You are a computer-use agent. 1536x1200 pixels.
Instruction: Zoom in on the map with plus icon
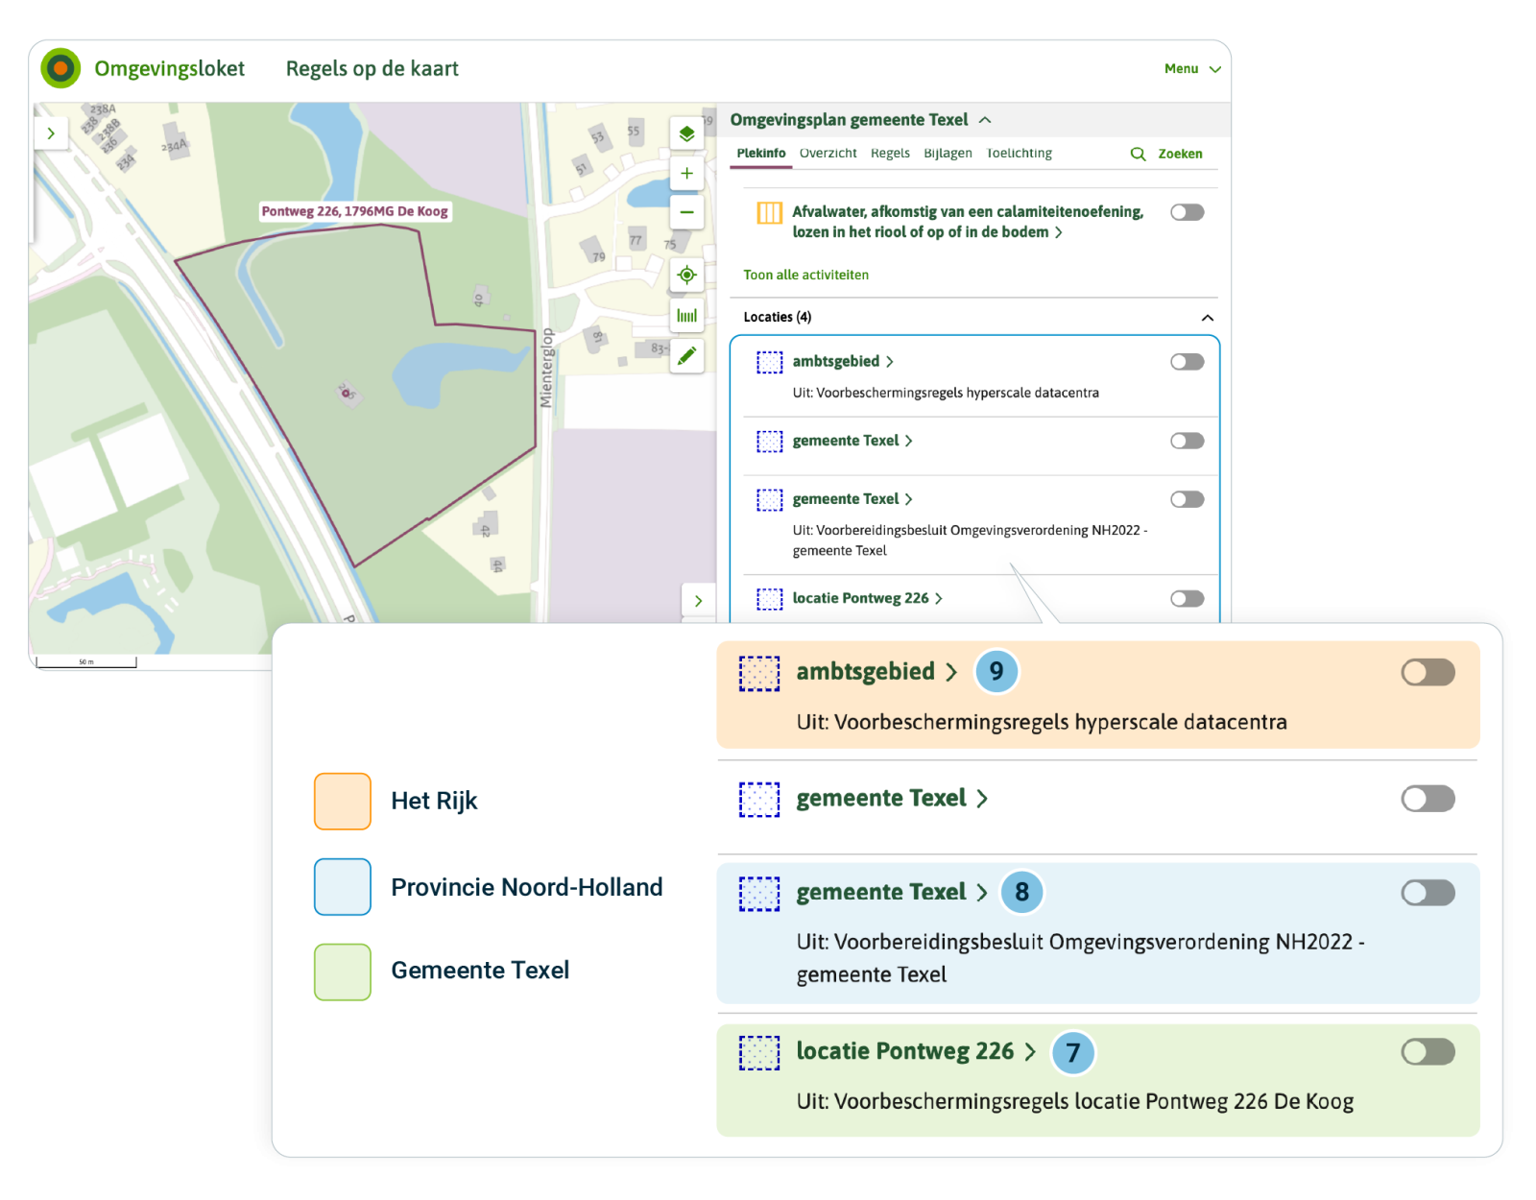click(685, 173)
